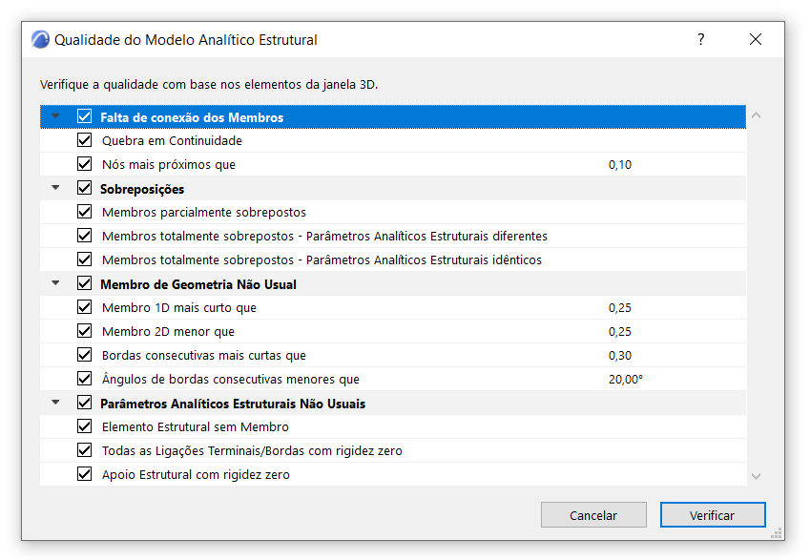Viewport: 810px width, 560px height.
Task: Uncheck Apoio Estrutural com rigidez zero
Action: click(x=85, y=474)
